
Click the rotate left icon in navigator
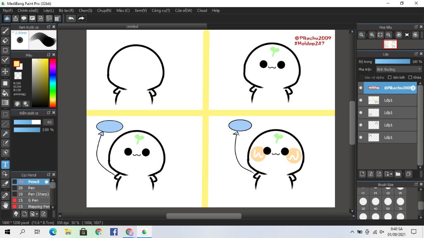399,35
